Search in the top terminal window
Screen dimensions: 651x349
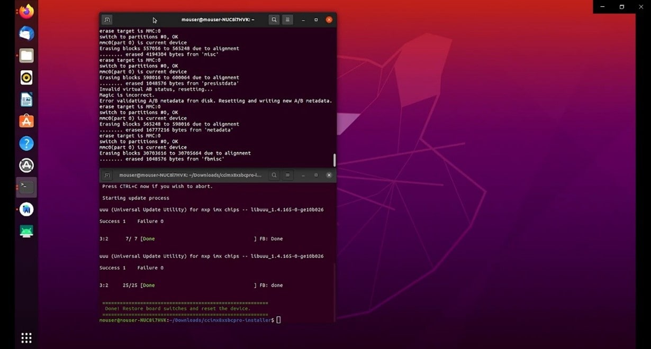(274, 20)
